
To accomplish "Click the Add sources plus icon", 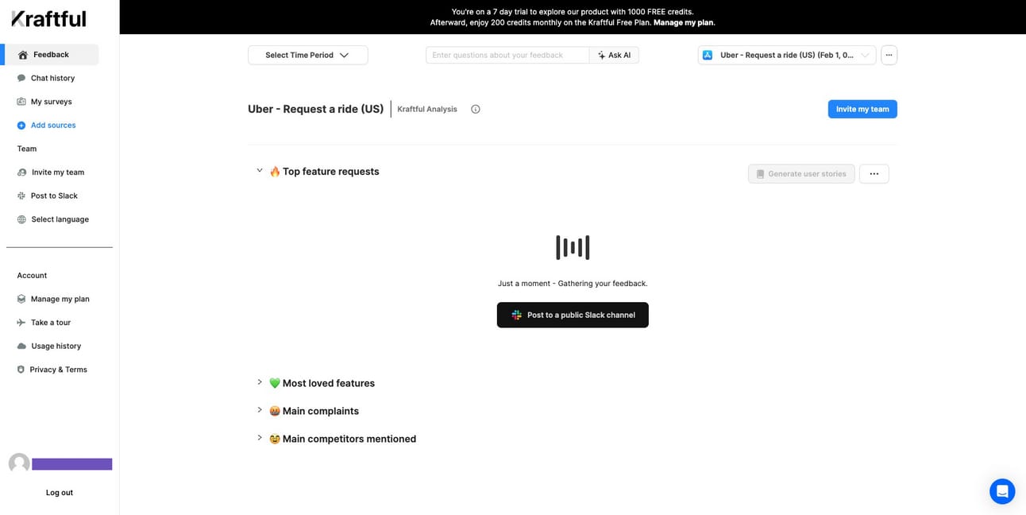I will 21,126.
